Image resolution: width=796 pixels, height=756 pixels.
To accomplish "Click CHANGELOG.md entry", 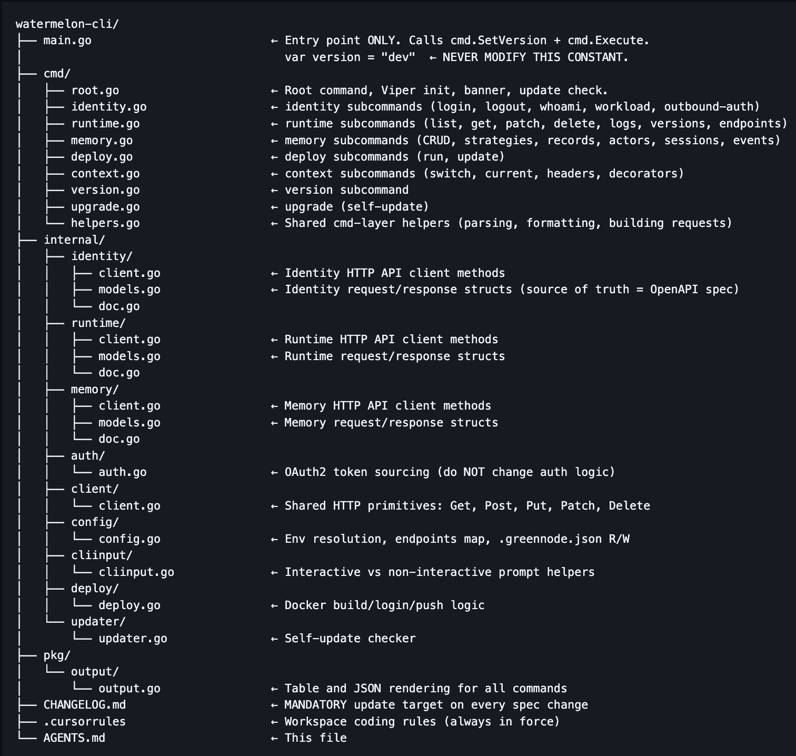I will (85, 705).
